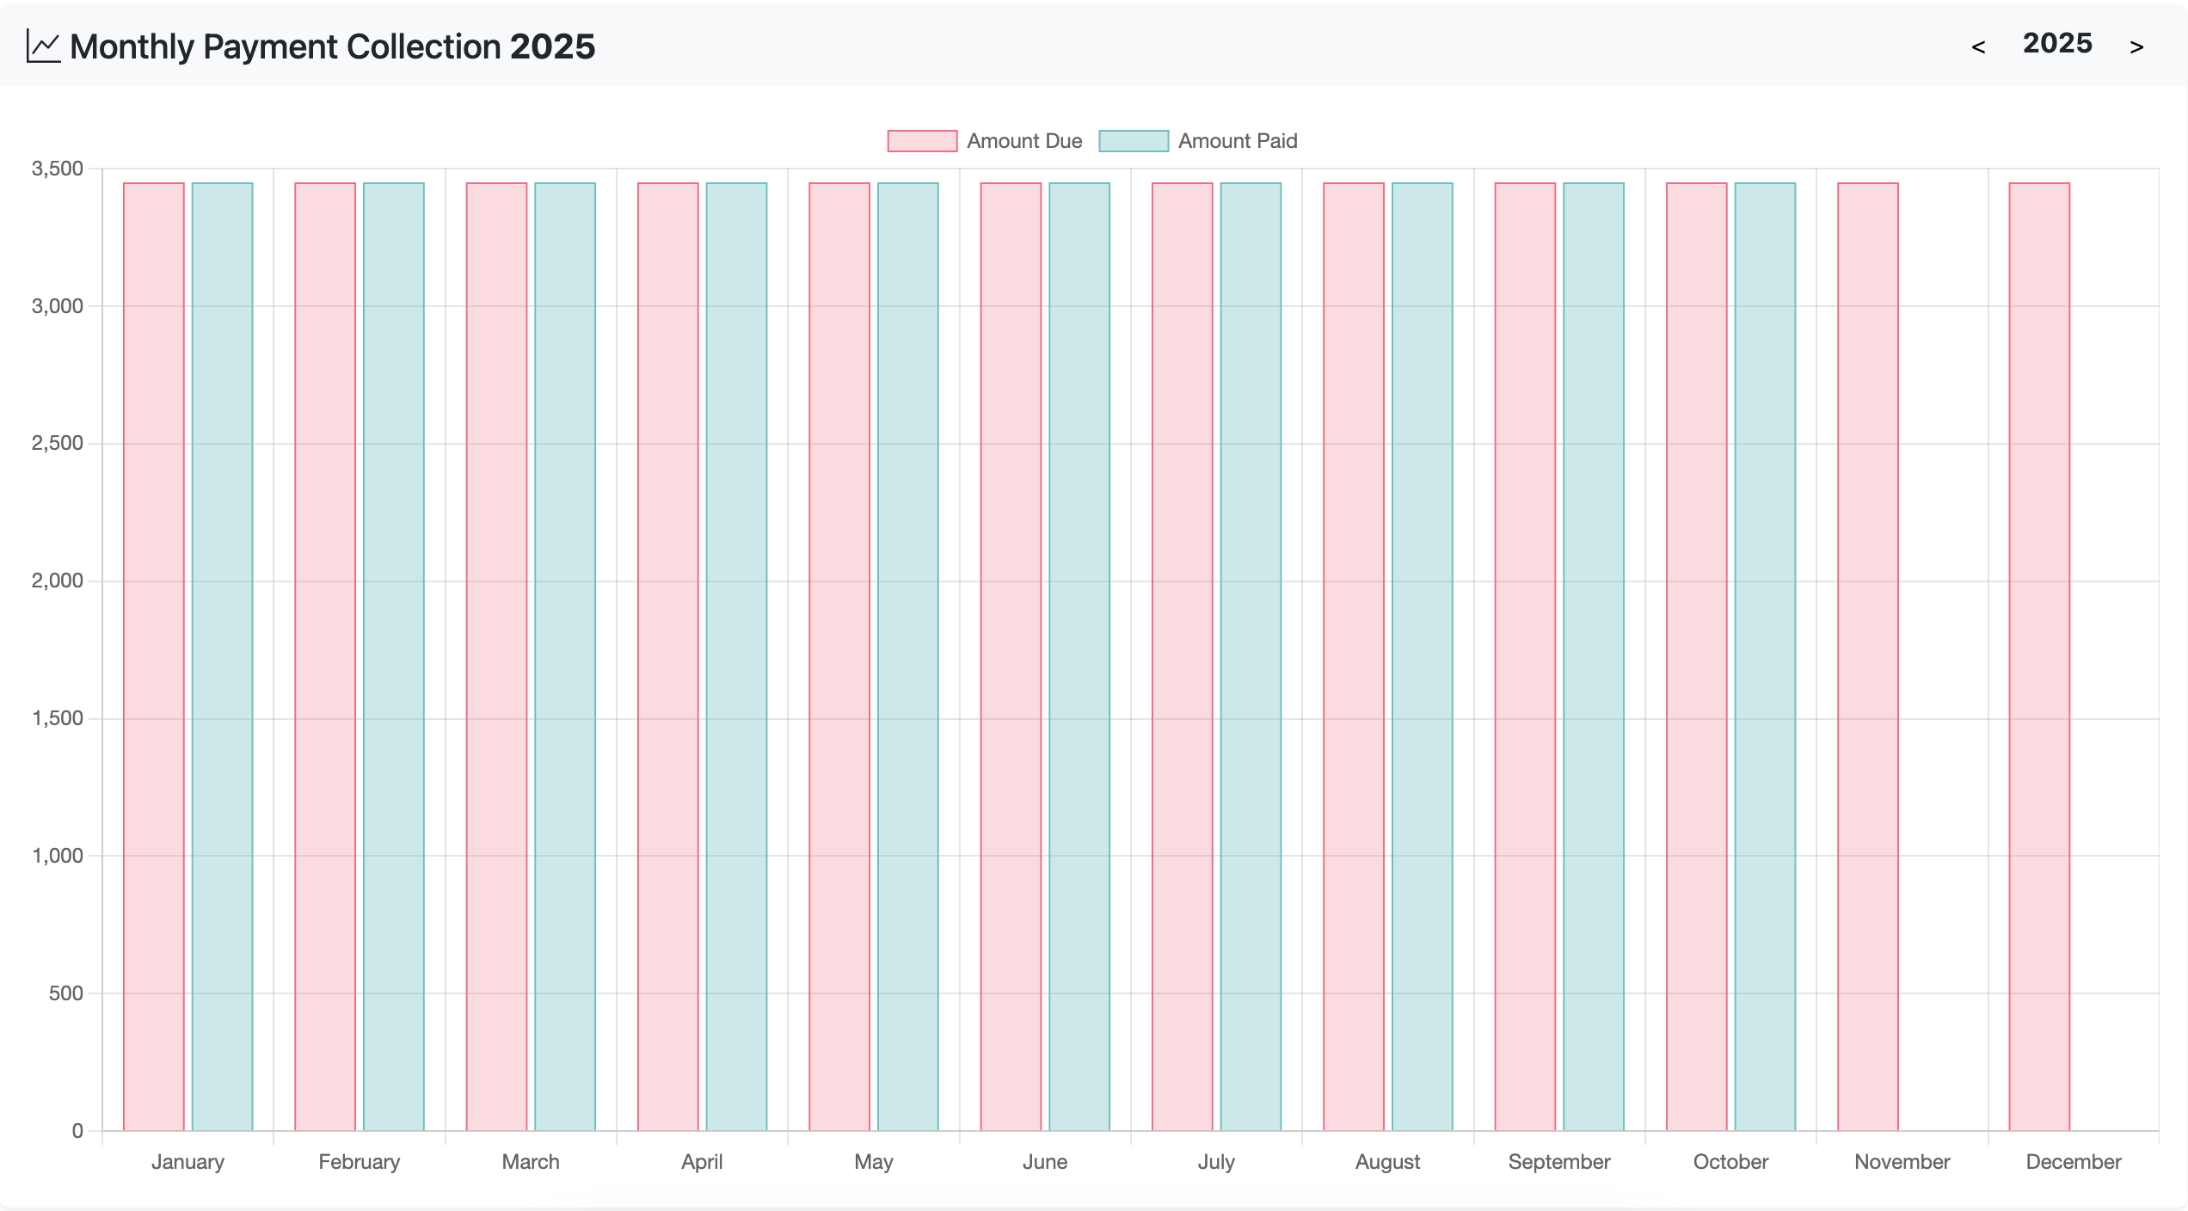Image resolution: width=2188 pixels, height=1211 pixels.
Task: Click the Monthly Payment Collection 2025 heading
Action: [332, 46]
